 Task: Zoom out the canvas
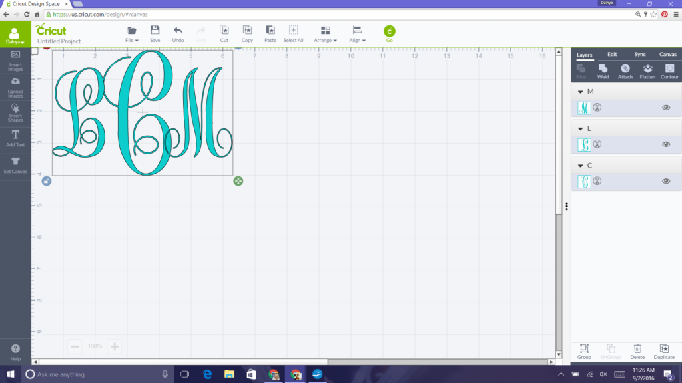pyautogui.click(x=75, y=346)
